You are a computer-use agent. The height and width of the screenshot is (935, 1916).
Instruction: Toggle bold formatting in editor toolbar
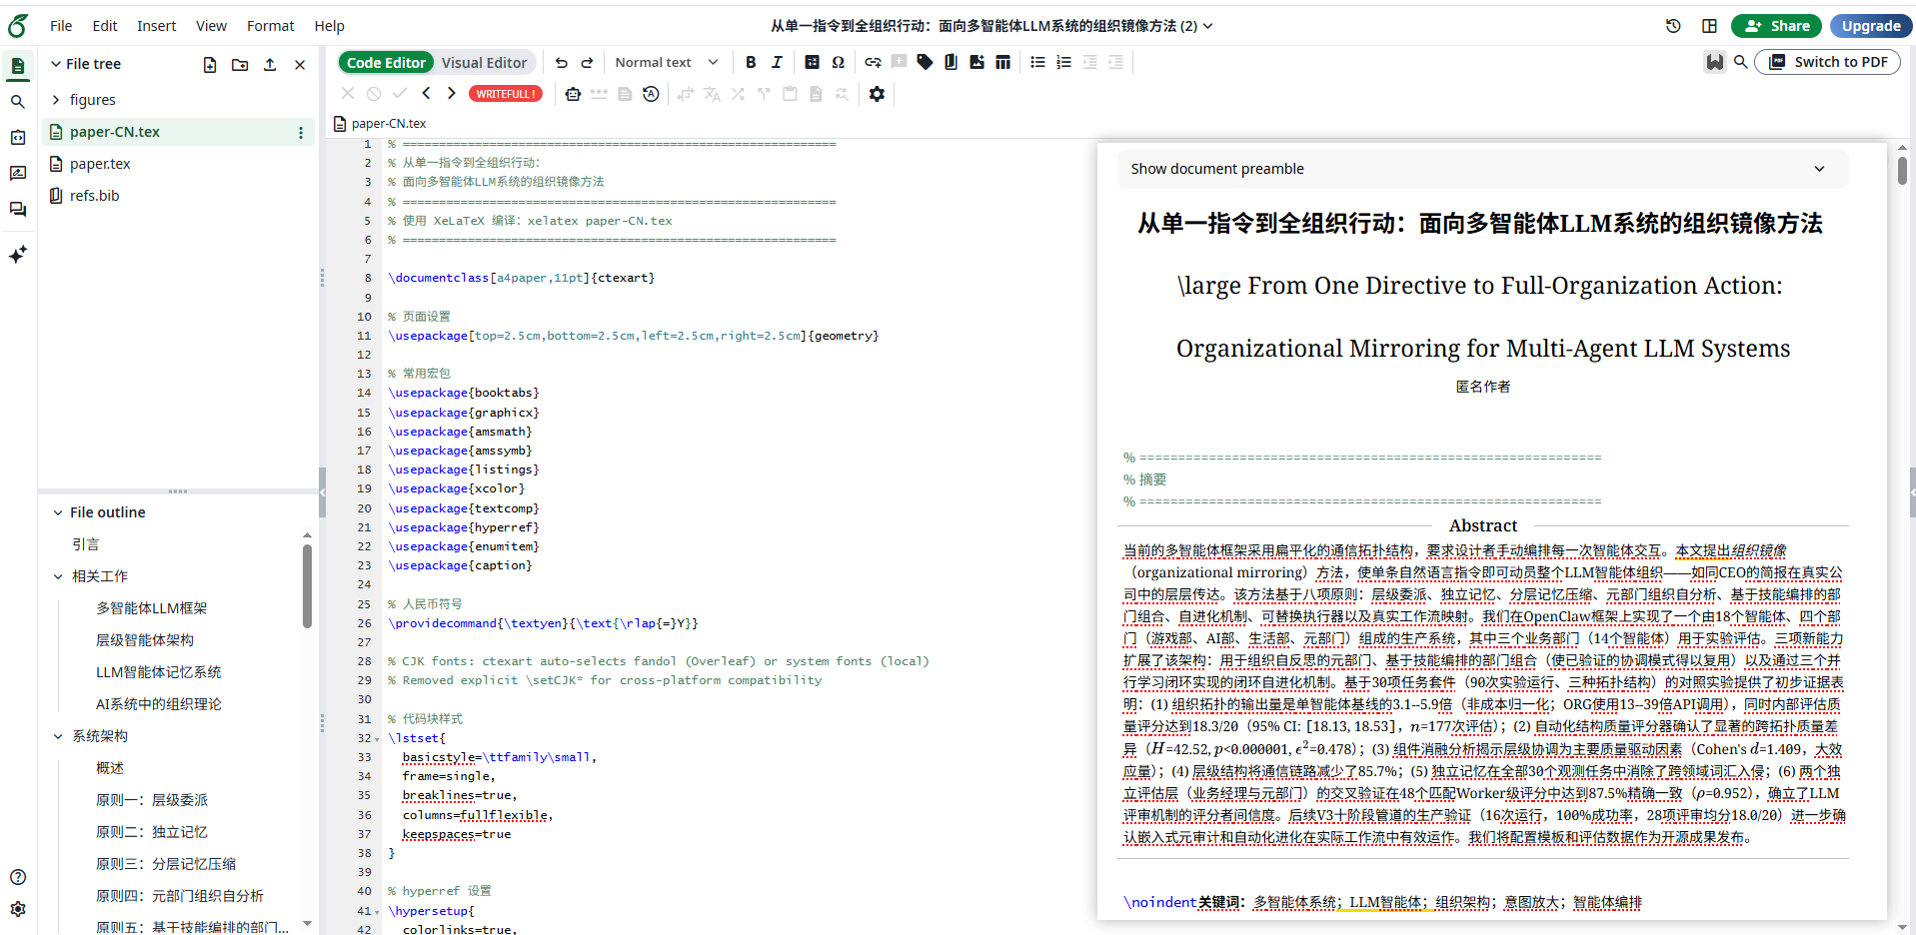click(751, 62)
